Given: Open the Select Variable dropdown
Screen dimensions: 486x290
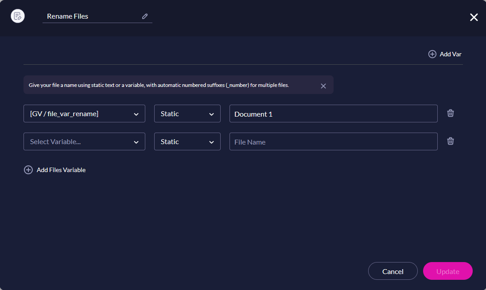Looking at the screenshot, I should click(x=84, y=141).
